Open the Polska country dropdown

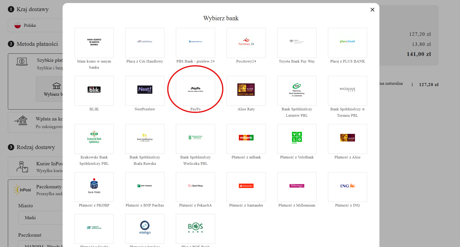point(35,25)
